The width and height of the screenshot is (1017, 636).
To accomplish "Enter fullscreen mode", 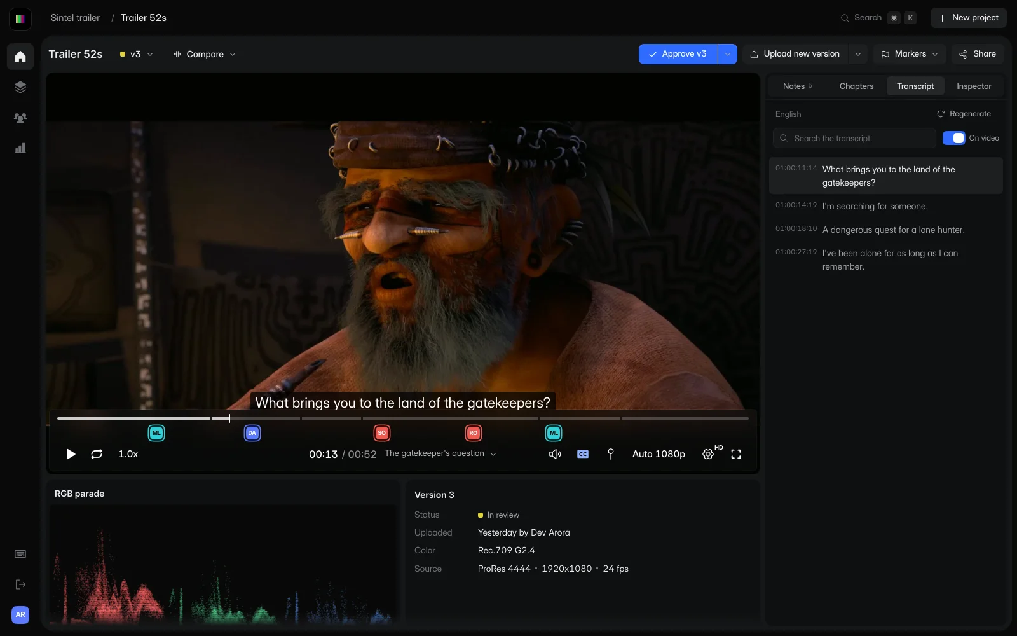I will [736, 454].
